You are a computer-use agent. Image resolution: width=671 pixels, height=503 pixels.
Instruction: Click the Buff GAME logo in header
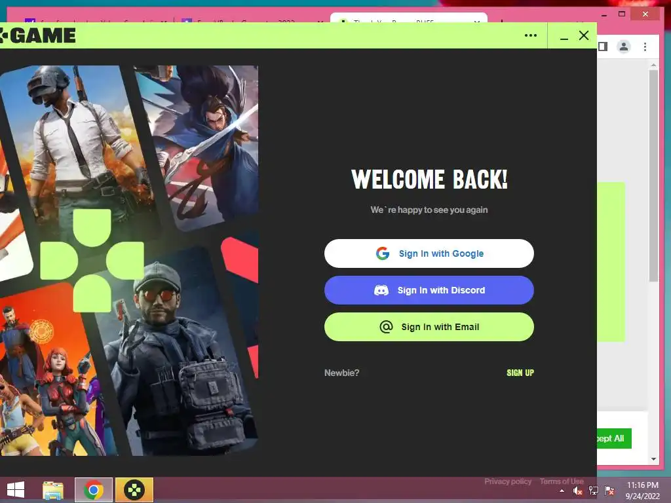click(37, 35)
